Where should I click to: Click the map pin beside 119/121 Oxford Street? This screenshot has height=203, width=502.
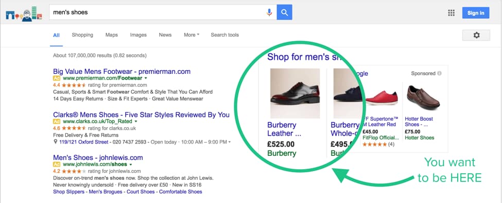pos(56,142)
